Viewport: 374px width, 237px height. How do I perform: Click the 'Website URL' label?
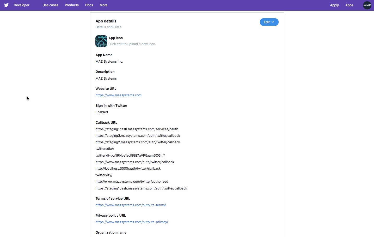(106, 89)
